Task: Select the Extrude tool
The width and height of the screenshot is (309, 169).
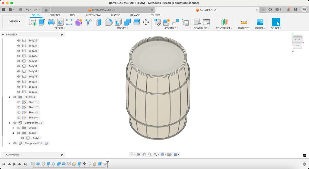Action: (x=42, y=22)
